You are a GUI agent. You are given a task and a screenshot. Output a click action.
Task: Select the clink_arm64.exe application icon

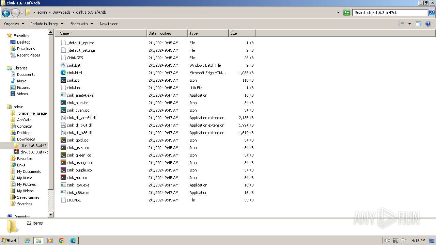point(63,95)
